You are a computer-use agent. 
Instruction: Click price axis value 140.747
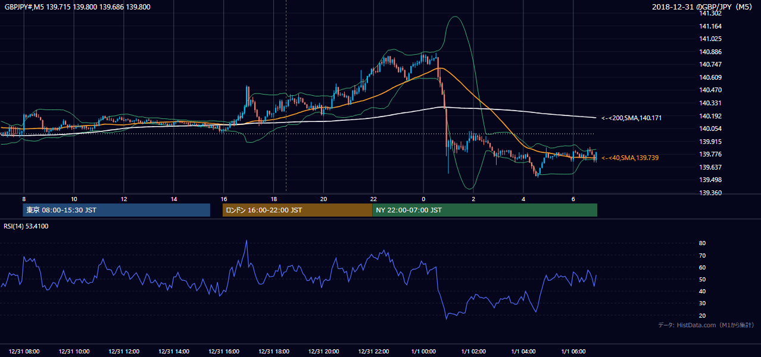[710, 64]
